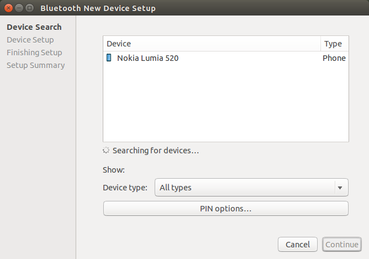Click the phone icon beside Nokia Lumia 520
369x259 pixels.
pos(109,58)
